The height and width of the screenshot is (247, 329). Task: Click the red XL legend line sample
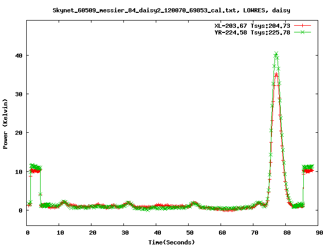(x=302, y=26)
